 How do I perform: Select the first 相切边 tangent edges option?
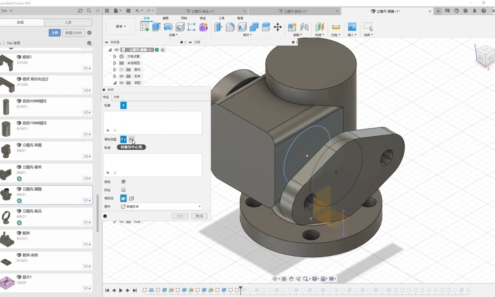coord(123,198)
